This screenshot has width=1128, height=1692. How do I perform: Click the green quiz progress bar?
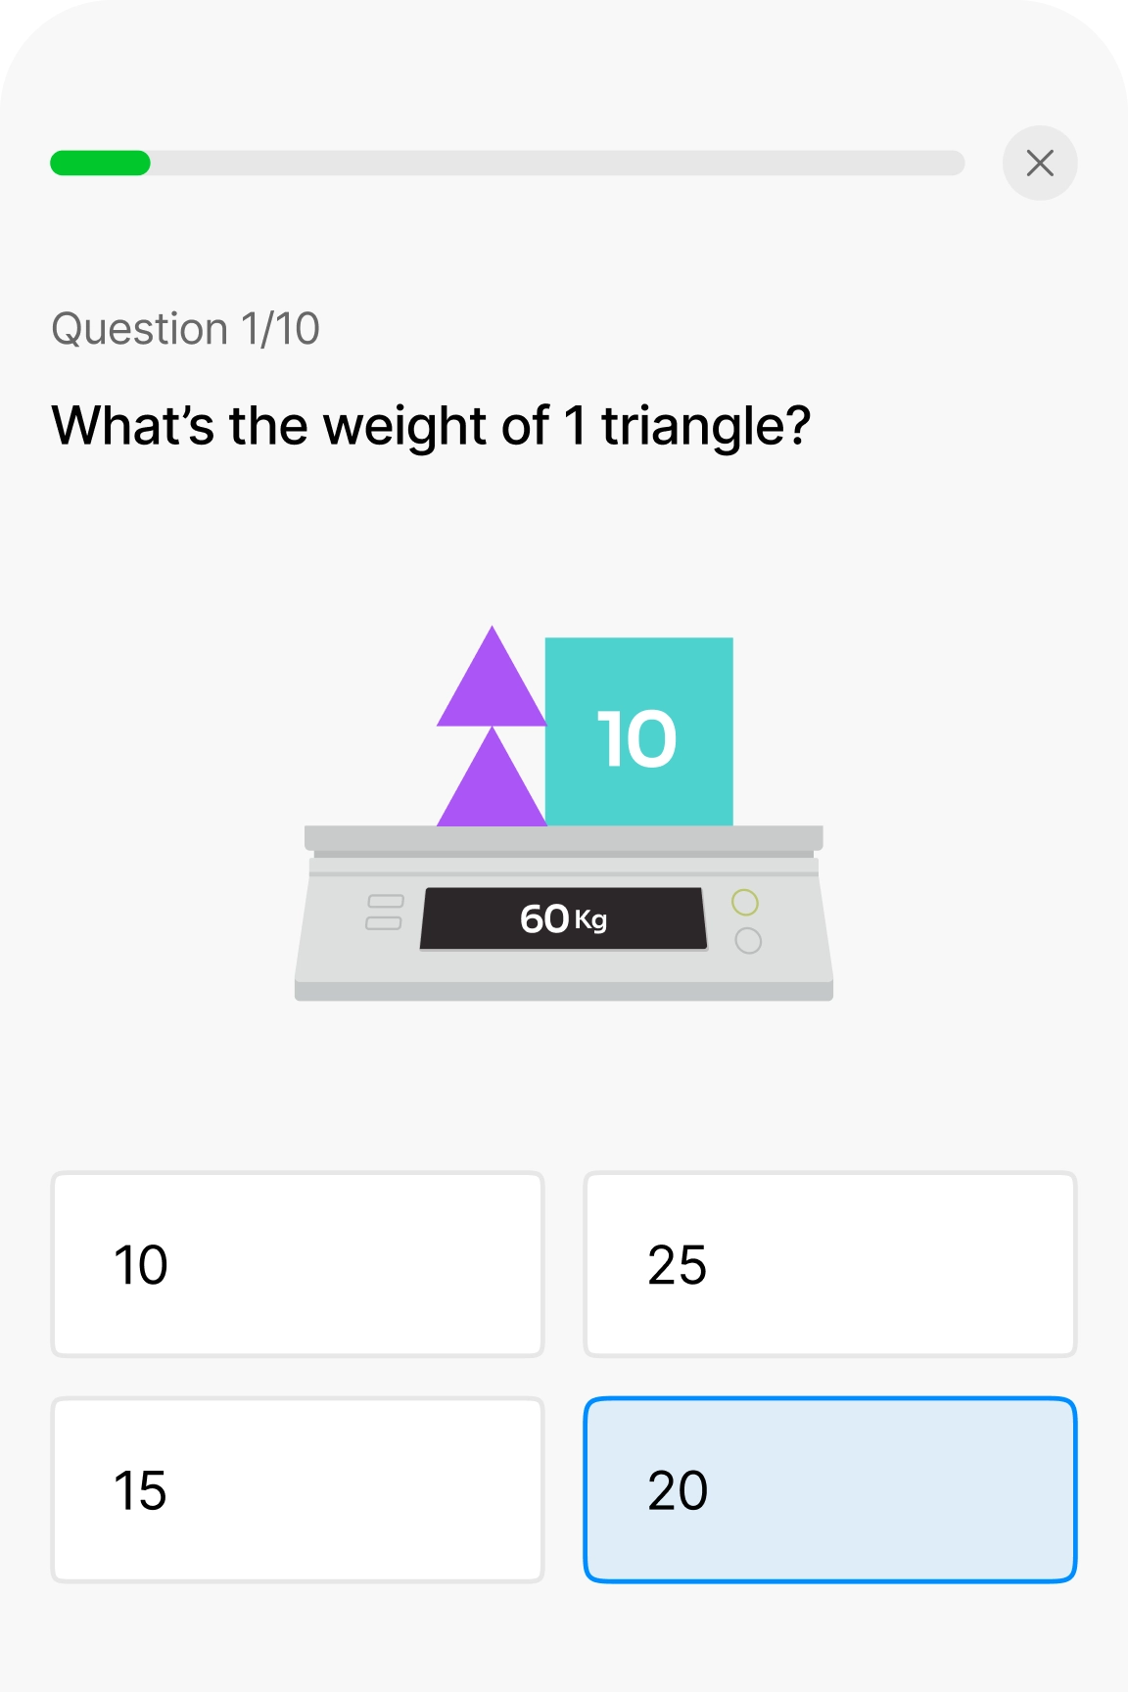[x=100, y=163]
